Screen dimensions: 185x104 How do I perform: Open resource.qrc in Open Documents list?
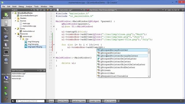pos(16,78)
